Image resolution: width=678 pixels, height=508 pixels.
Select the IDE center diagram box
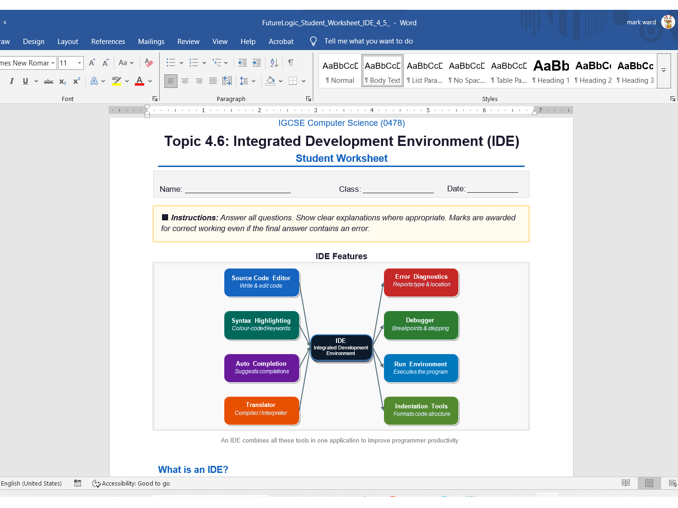click(341, 347)
